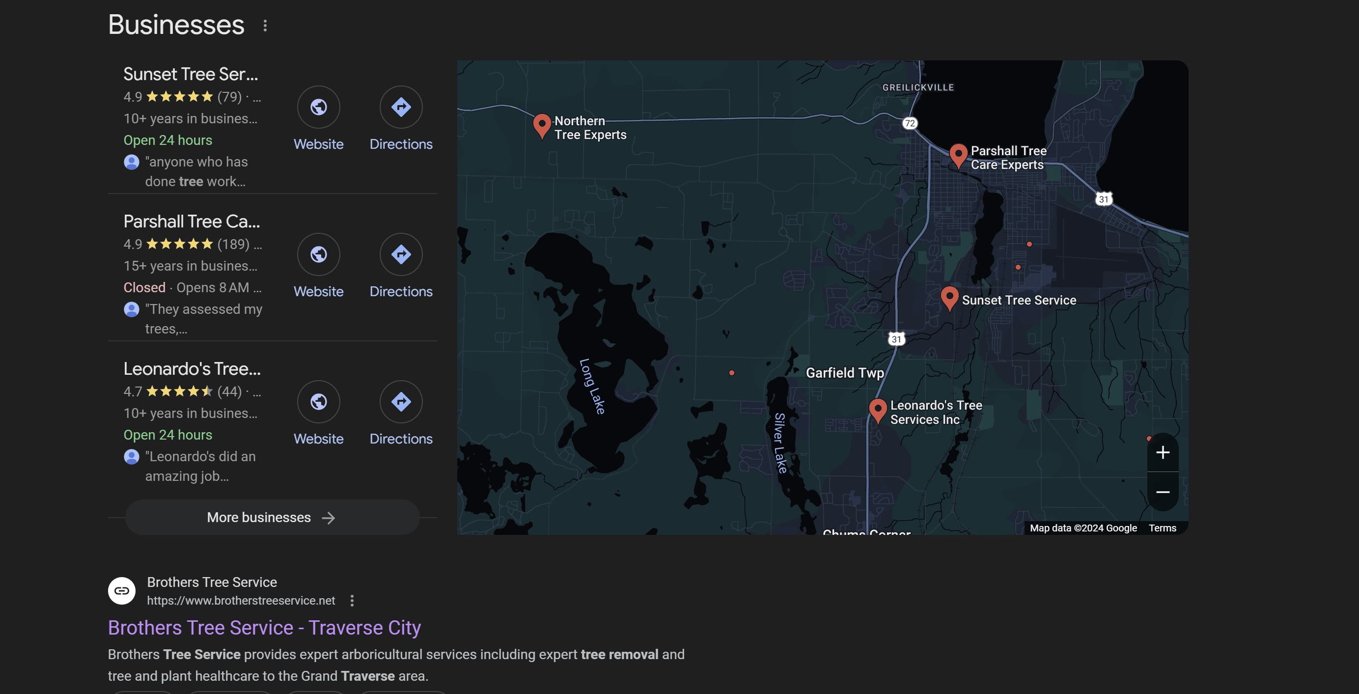Open Leonardo's Tree... business listing title
This screenshot has width=1359, height=694.
(192, 369)
